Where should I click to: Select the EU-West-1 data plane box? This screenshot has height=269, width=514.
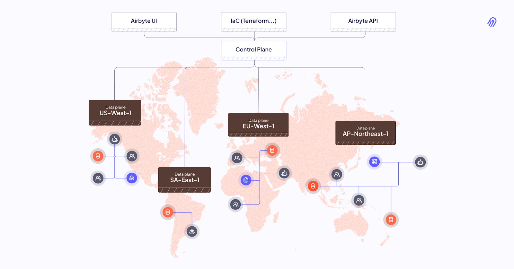point(258,125)
